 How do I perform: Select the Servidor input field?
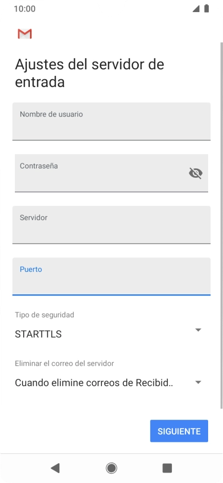111,225
